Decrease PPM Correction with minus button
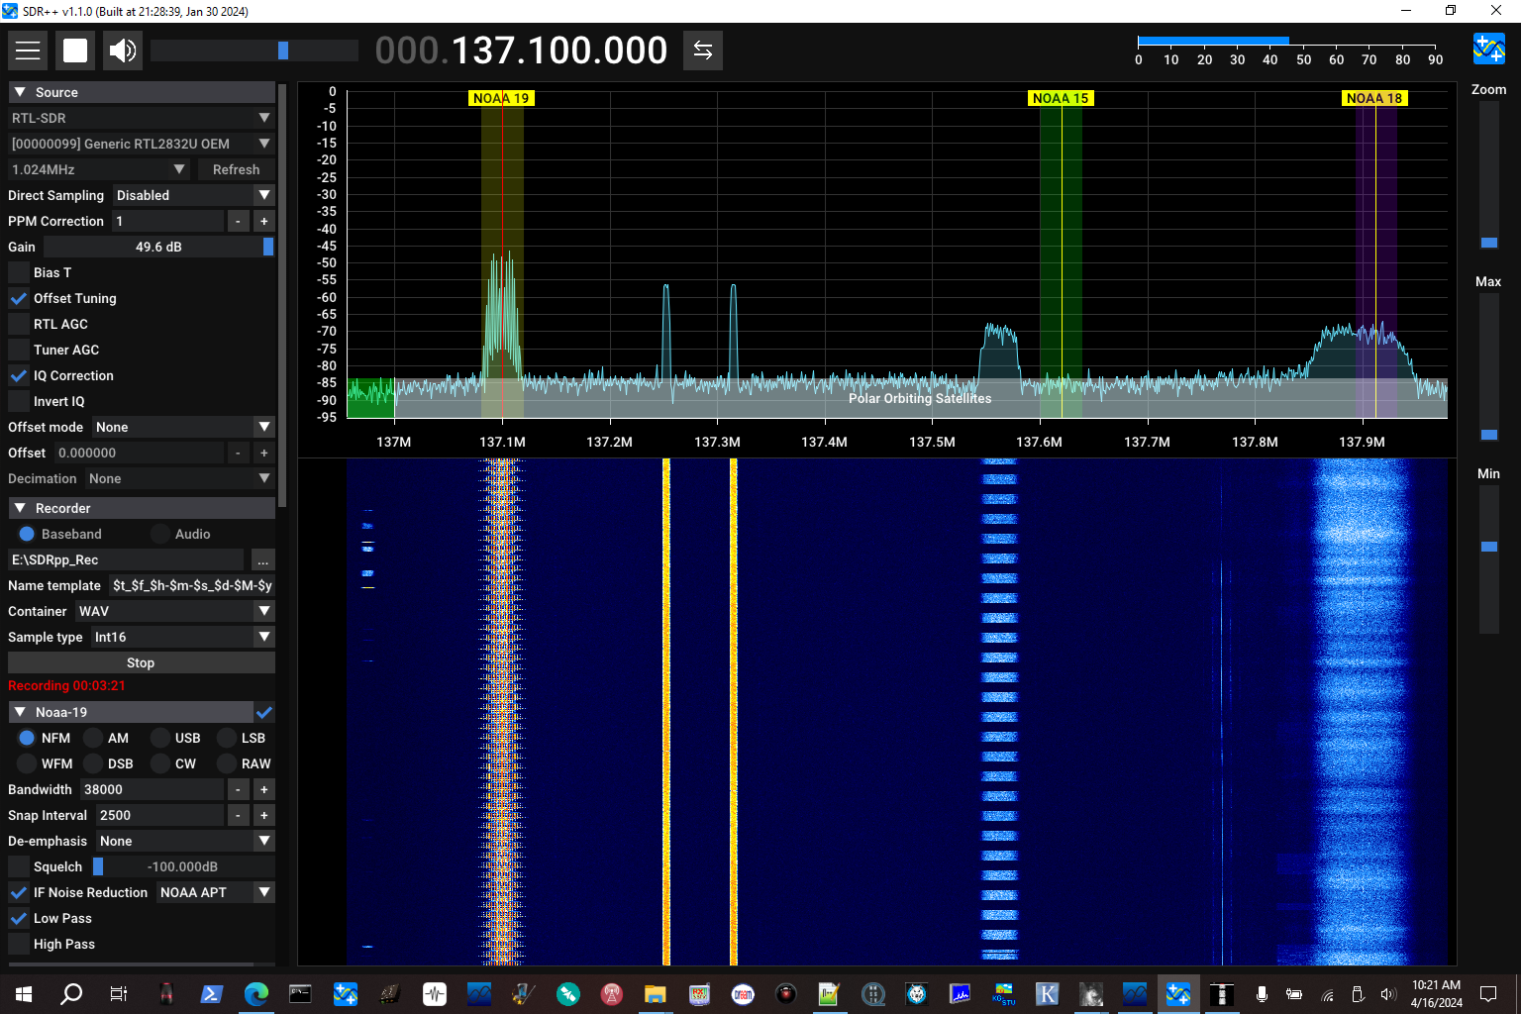The width and height of the screenshot is (1521, 1014). [x=239, y=221]
